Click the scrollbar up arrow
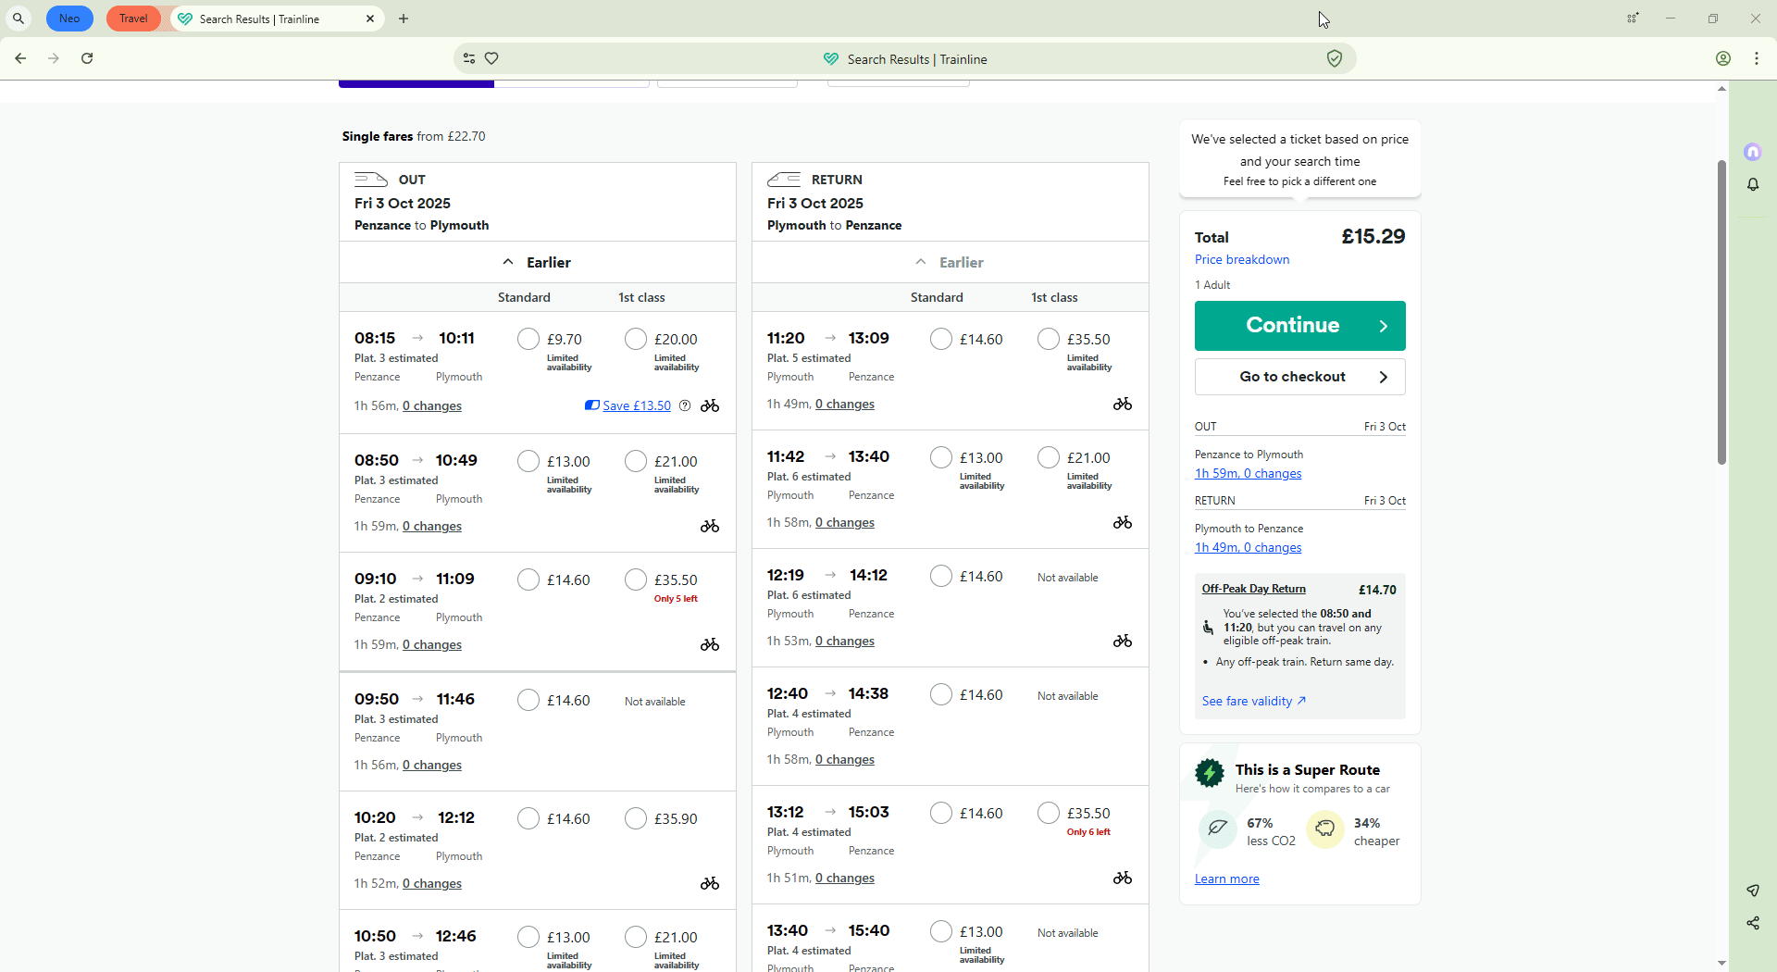Screen dimensions: 1777x972 point(1721,89)
